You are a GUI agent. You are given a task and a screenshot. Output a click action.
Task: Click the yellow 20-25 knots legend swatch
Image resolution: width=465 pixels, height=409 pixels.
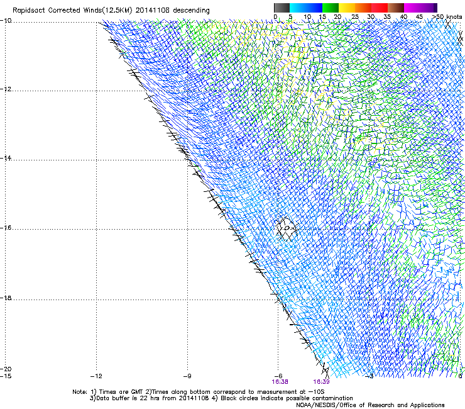coord(347,8)
